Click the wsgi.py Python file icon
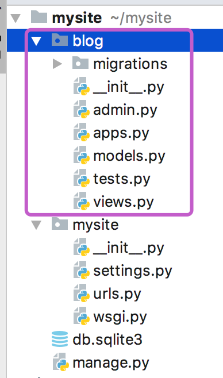Image resolution: width=223 pixels, height=378 pixels. click(x=82, y=316)
